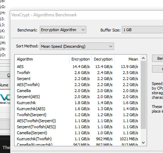
Task: Click the VeraCrypt logo in main window
Action: 5,99
